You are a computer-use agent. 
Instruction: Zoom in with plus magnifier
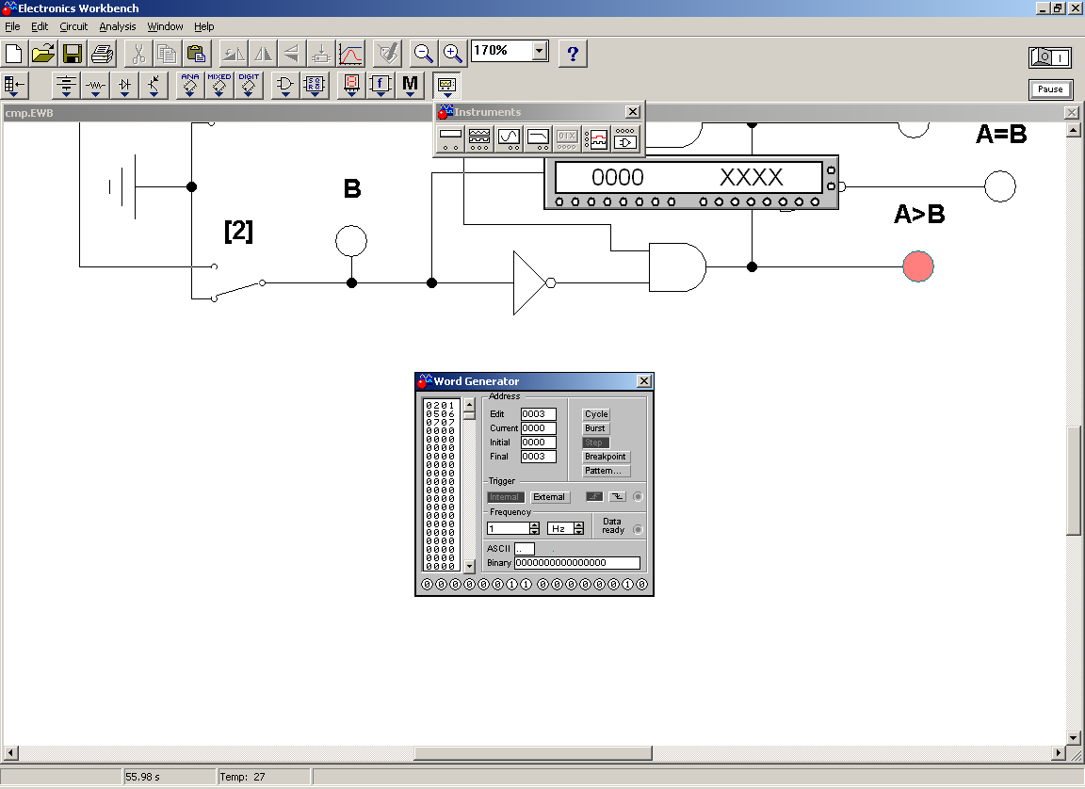click(452, 54)
